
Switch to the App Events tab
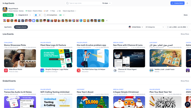[8, 27]
